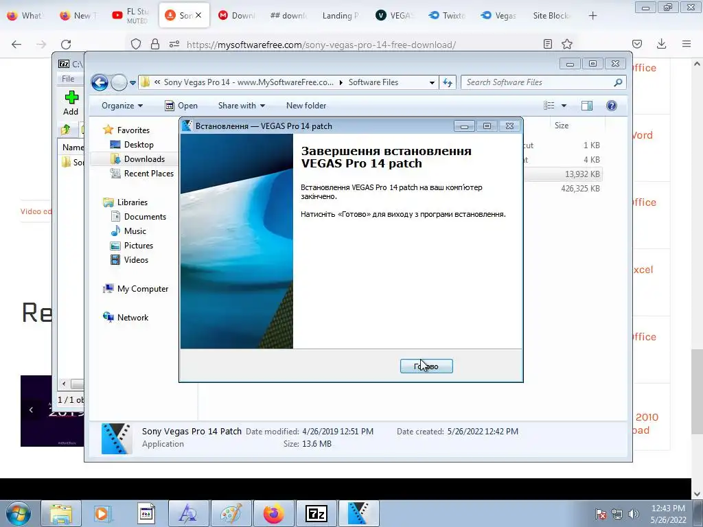This screenshot has height=527, width=703.
Task: Switch to the Landing Page tab
Action: click(x=341, y=15)
